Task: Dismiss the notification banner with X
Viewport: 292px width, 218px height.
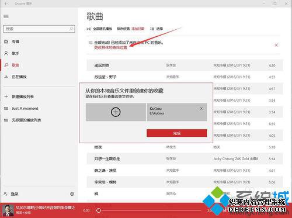Action: tap(276, 45)
